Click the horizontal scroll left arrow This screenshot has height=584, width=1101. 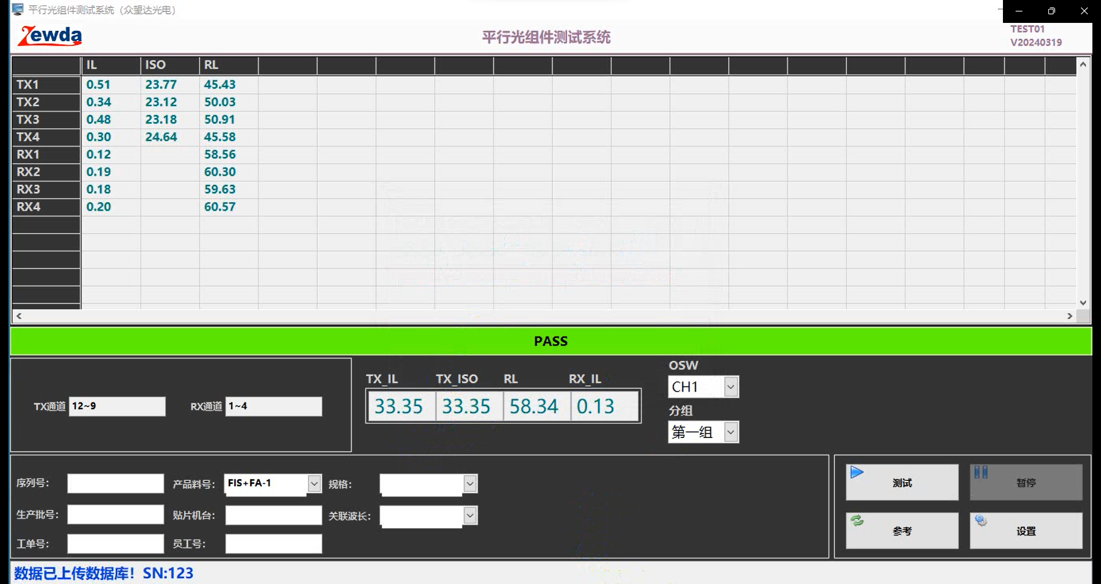pyautogui.click(x=19, y=316)
